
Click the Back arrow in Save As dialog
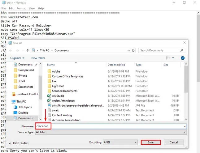point(11,50)
